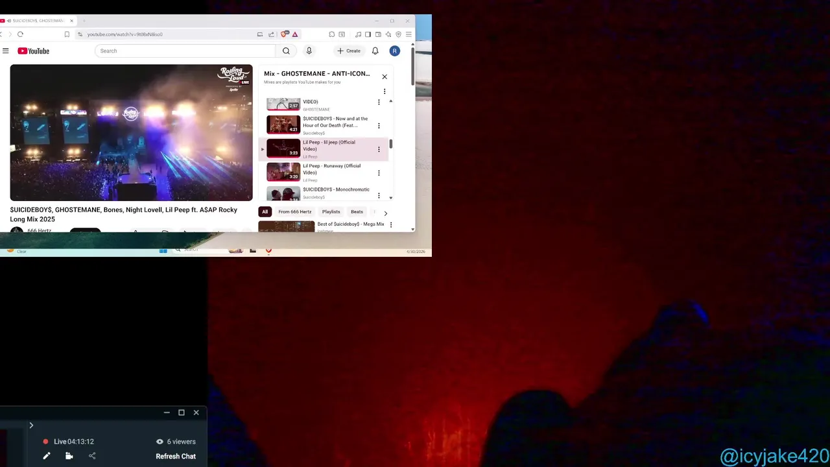Click the stream share icon
The width and height of the screenshot is (830, 467).
[92, 456]
